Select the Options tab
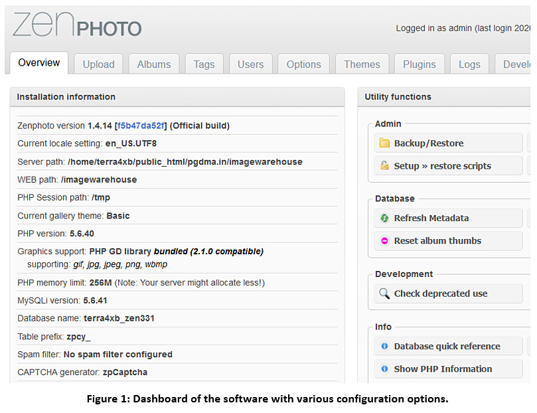This screenshot has height=413, width=537. 303,64
